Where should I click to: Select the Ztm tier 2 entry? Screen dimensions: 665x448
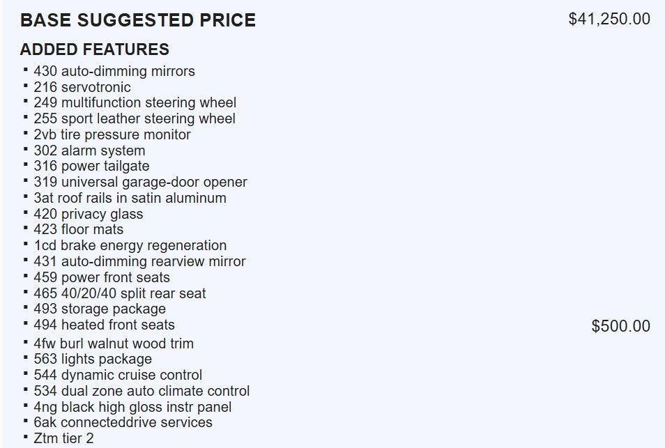click(x=63, y=438)
